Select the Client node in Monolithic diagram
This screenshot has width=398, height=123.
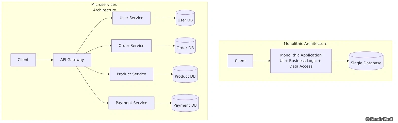240,61
